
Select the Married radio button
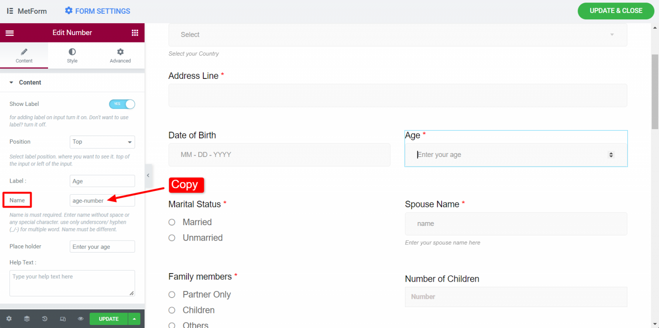(x=172, y=222)
